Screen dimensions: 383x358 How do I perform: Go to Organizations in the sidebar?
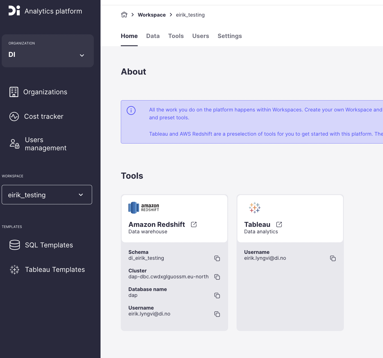tap(45, 92)
